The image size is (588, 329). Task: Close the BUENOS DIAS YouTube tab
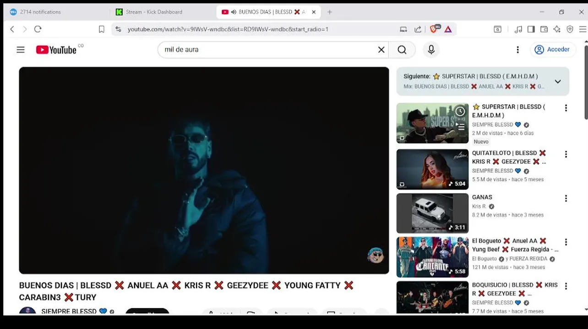tap(314, 12)
